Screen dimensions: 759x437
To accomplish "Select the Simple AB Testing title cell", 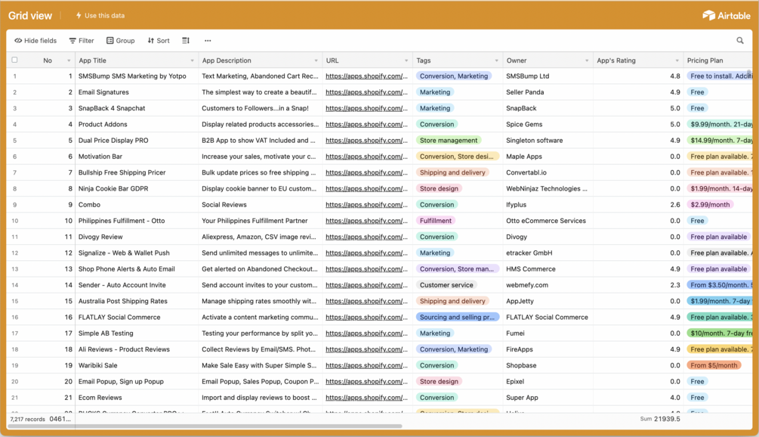I will pyautogui.click(x=137, y=333).
